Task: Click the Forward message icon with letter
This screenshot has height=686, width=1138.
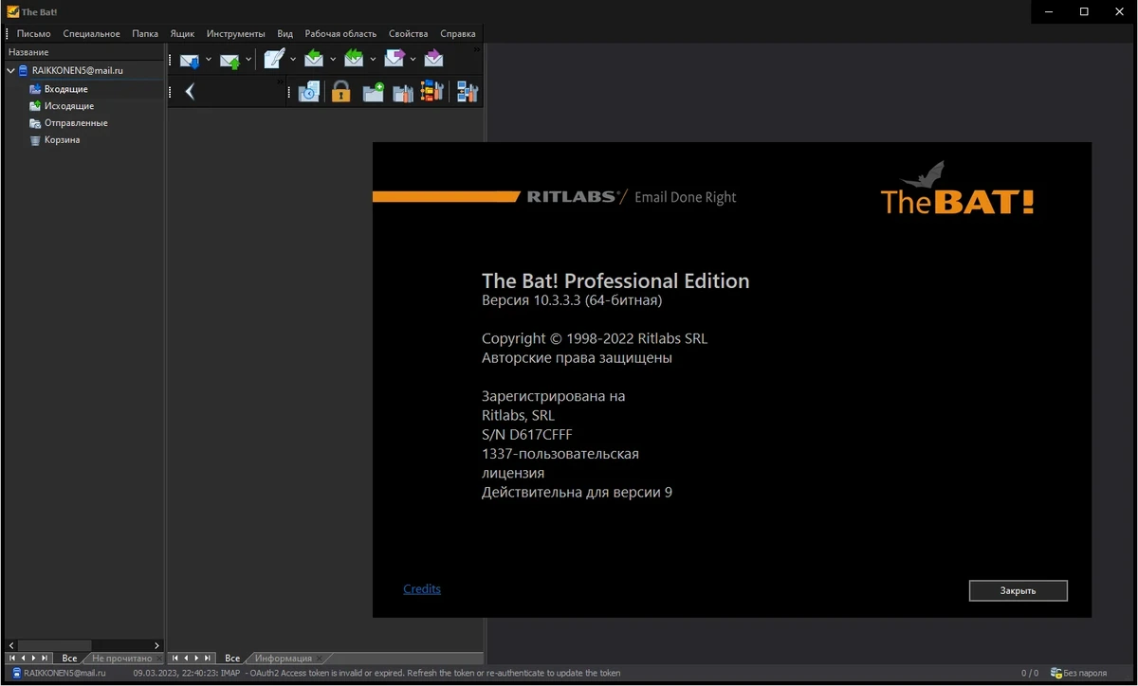Action: 394,59
